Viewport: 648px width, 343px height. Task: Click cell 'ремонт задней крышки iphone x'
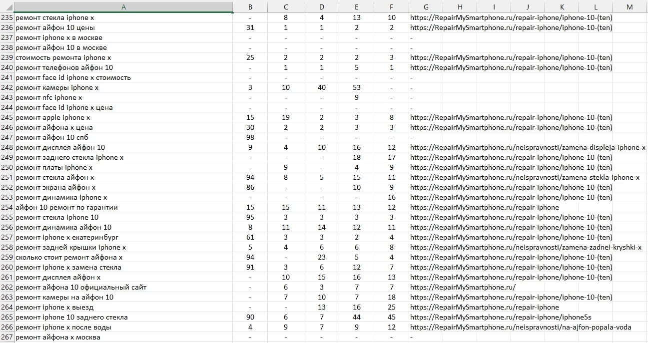(x=123, y=247)
